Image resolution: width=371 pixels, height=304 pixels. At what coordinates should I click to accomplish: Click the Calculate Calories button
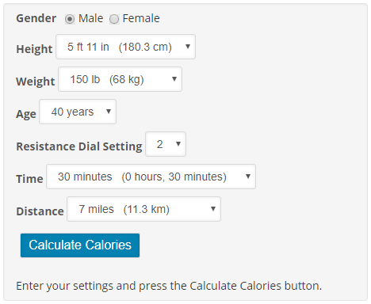click(80, 245)
